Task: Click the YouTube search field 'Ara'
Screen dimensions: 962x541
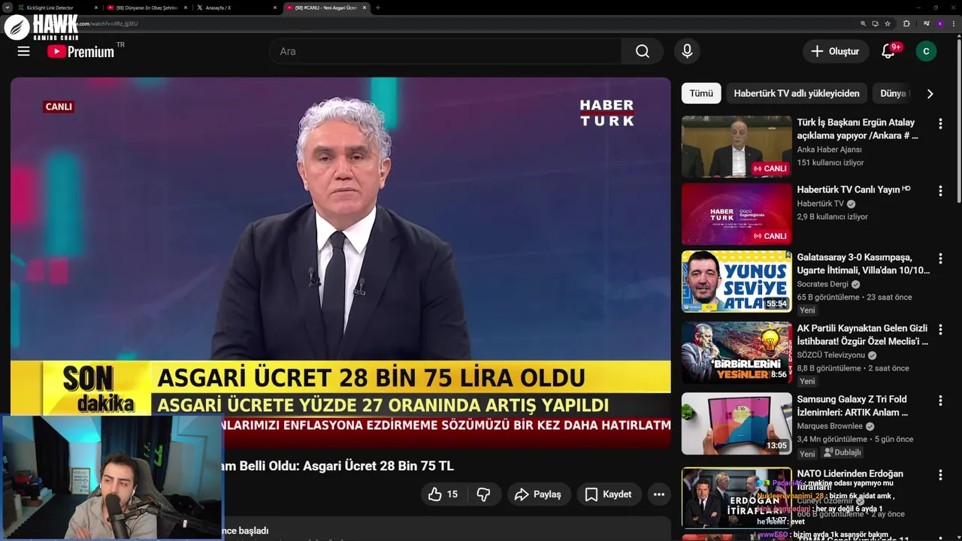Action: tap(445, 51)
